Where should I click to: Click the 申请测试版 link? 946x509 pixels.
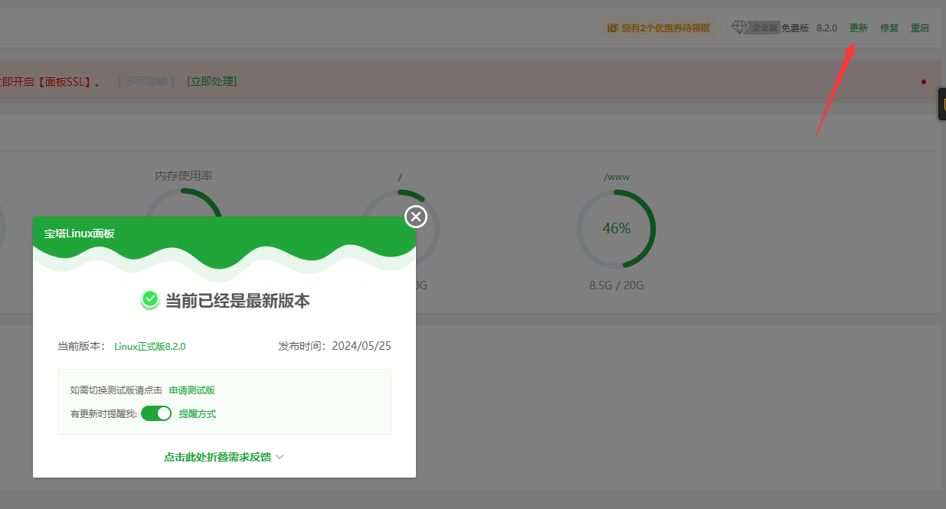[192, 390]
